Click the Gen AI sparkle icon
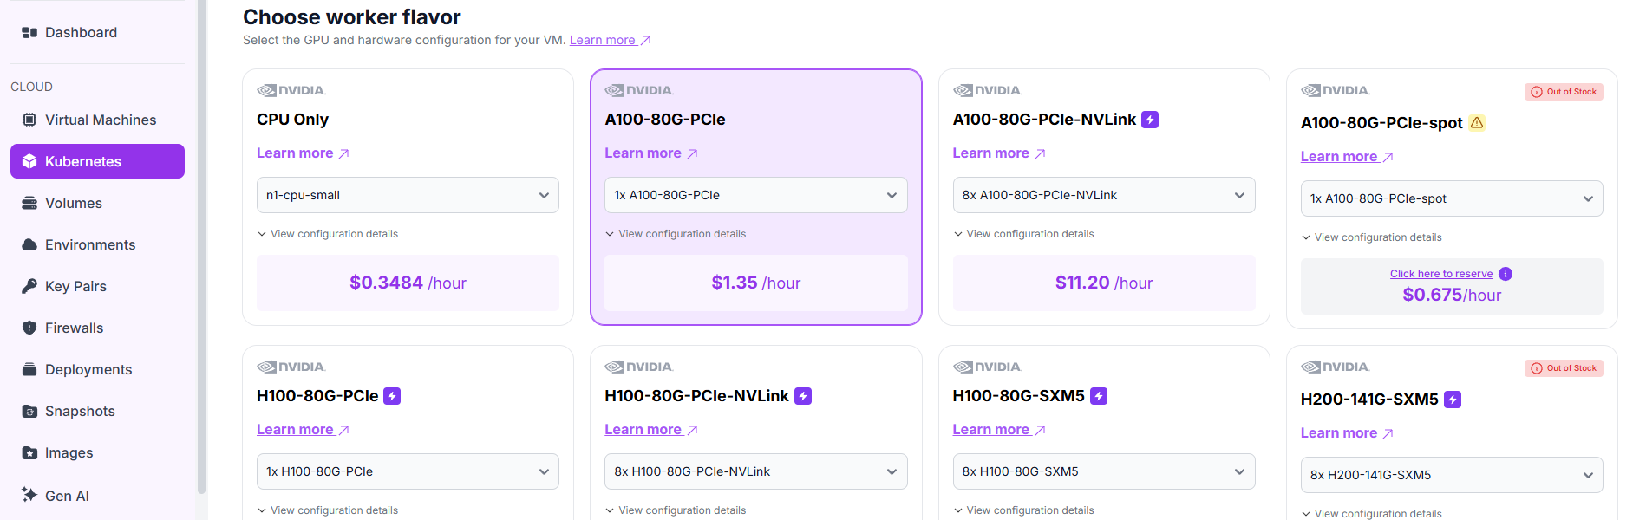1646x520 pixels. pyautogui.click(x=29, y=494)
